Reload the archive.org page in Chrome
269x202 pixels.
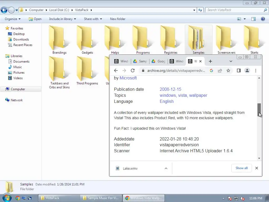(133, 70)
